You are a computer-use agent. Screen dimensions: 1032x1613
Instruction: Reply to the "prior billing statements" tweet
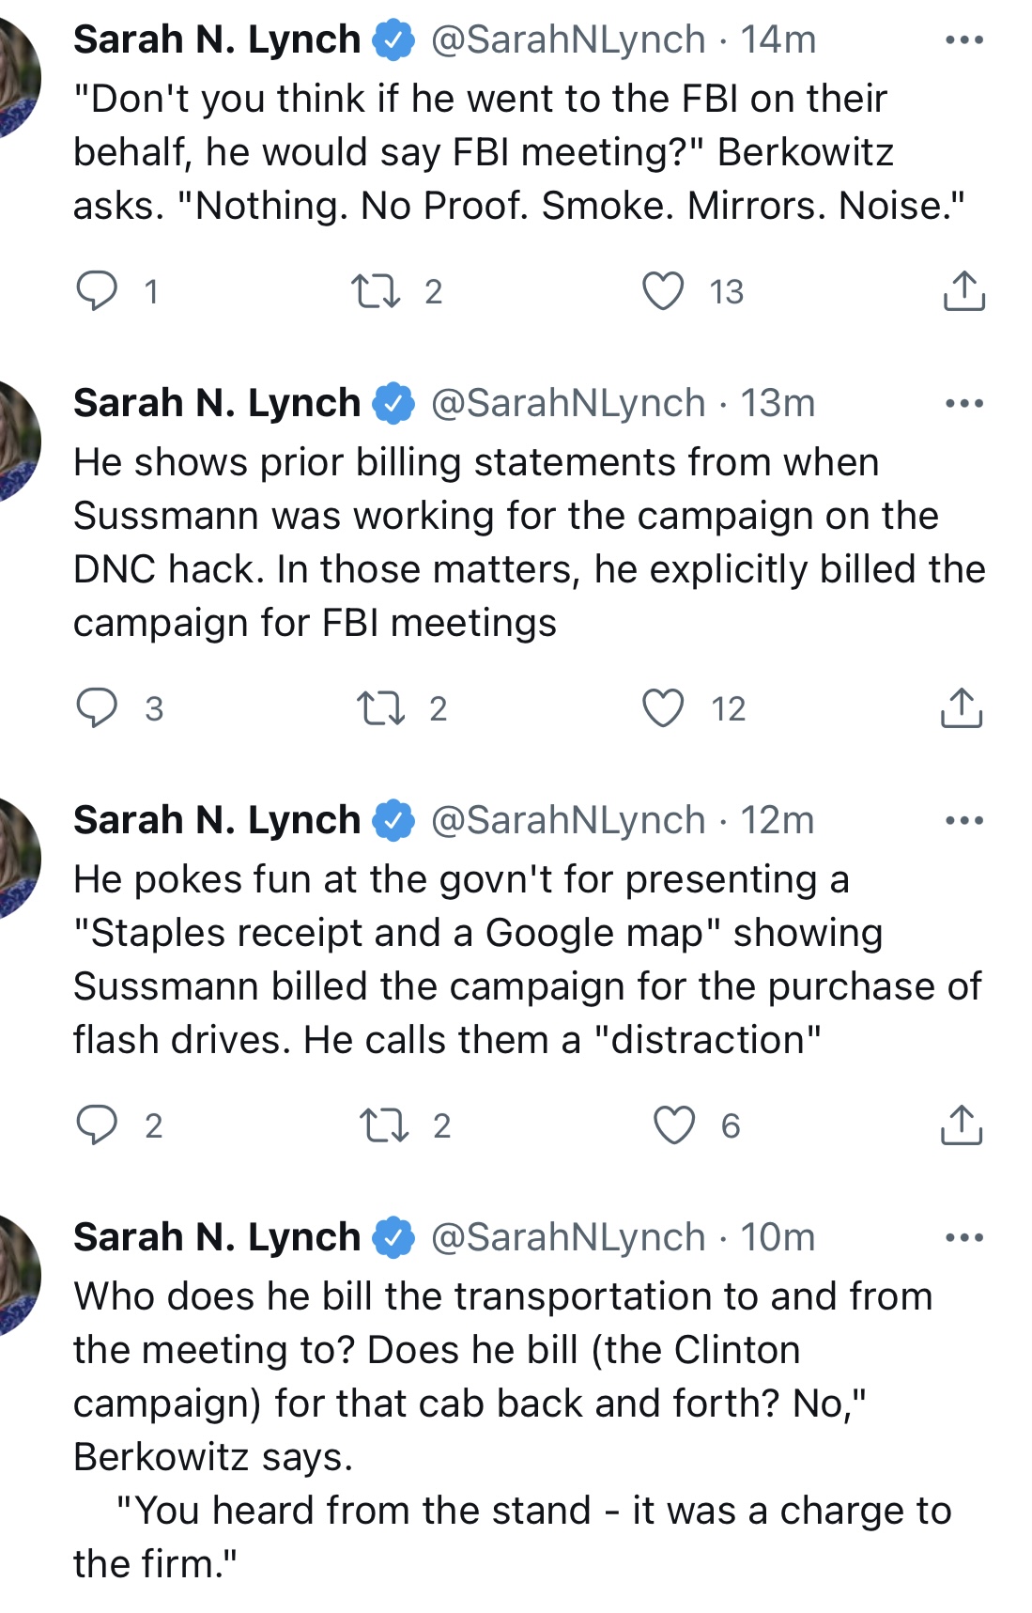click(97, 707)
